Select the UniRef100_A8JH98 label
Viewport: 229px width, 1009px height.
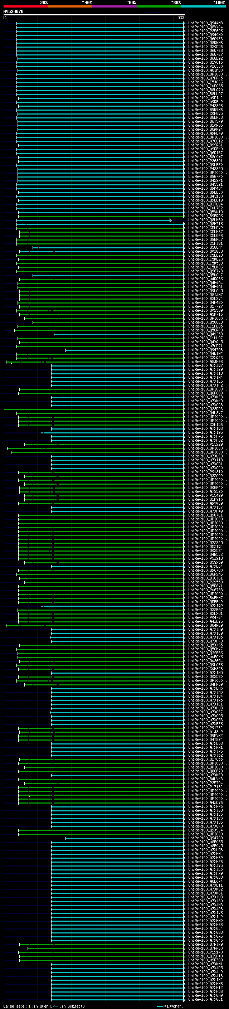205,362
